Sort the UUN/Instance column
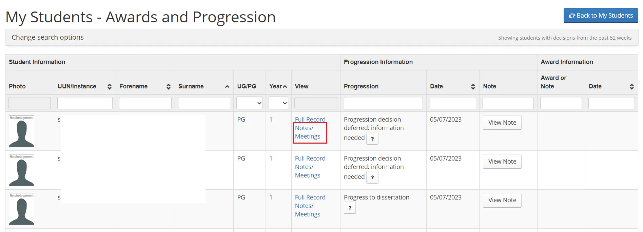The image size is (643, 232). pyautogui.click(x=109, y=86)
